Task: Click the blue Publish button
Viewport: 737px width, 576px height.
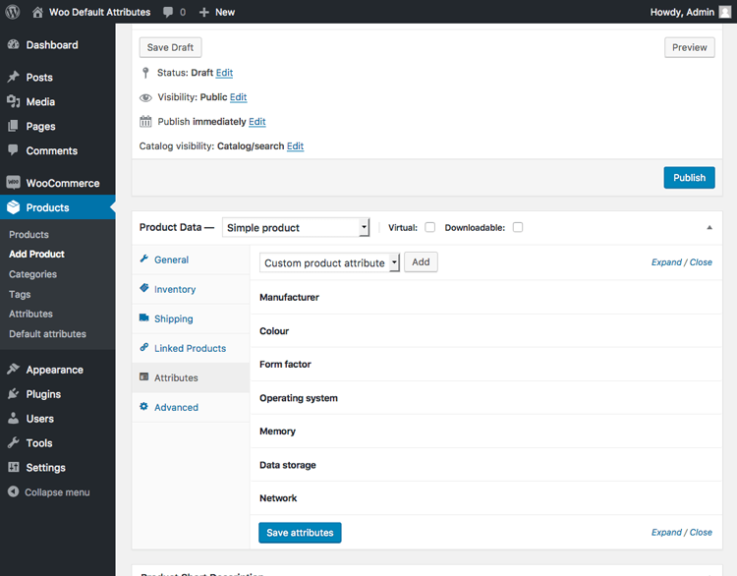Action: tap(690, 178)
